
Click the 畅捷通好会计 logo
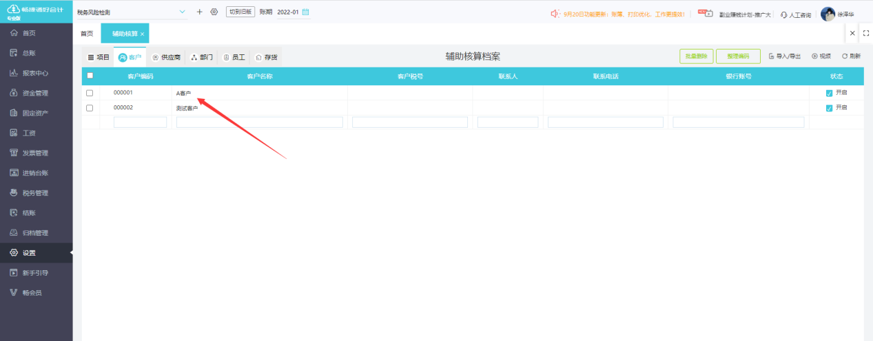coord(36,12)
